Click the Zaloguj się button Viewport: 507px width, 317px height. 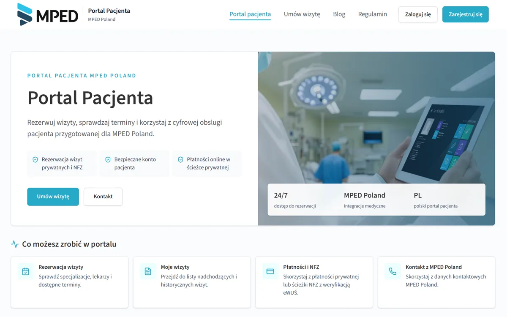[x=418, y=14]
